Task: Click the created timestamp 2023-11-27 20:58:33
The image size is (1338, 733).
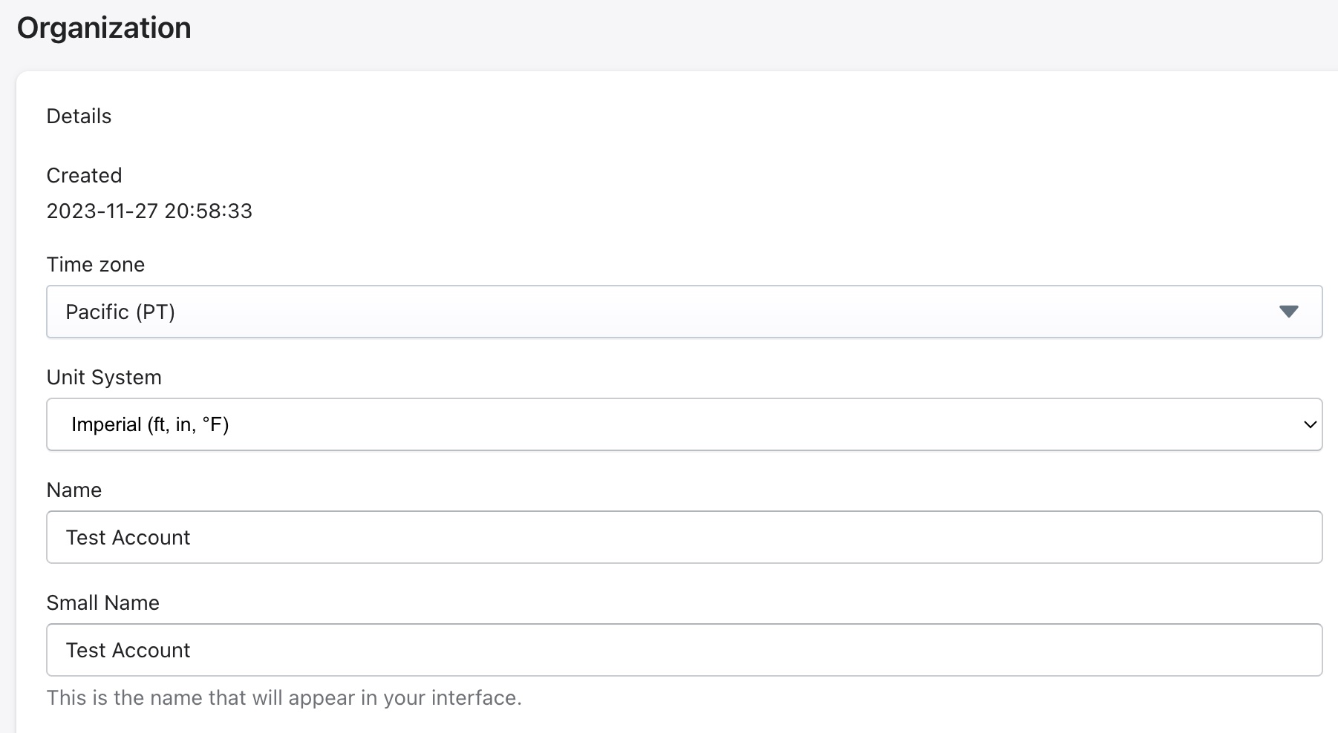Action: point(149,211)
